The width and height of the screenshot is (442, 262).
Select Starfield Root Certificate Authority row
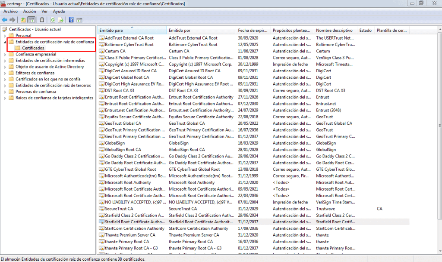(254, 222)
